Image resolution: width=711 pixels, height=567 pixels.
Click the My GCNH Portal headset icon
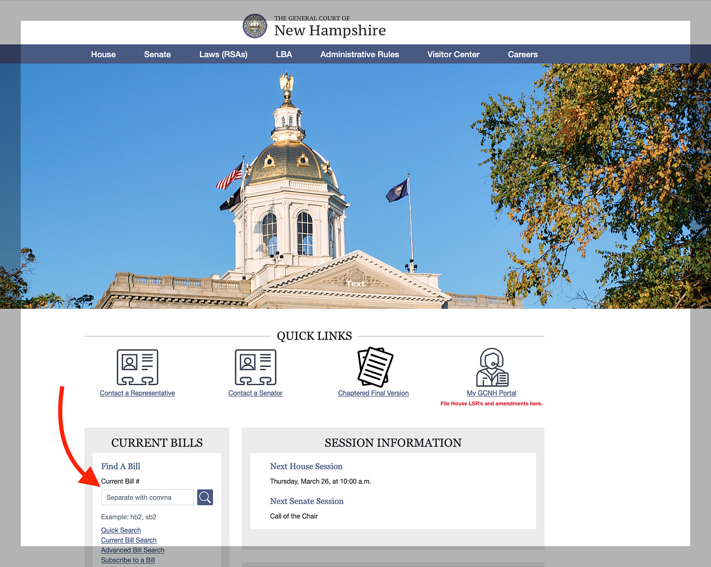point(492,367)
